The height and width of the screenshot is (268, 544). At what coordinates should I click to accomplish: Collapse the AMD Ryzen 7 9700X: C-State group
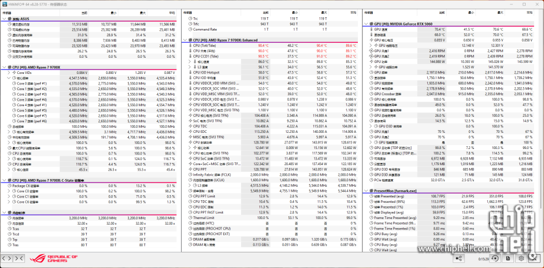click(x=4, y=181)
